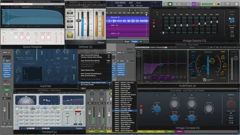The height and width of the screenshot is (135, 240).
Task: Click the high shelf icon in Vintage Console EQ
Action: pos(209,95)
